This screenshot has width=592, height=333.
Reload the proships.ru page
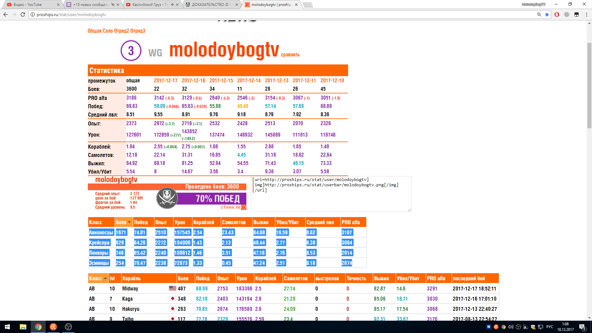pyautogui.click(x=23, y=14)
